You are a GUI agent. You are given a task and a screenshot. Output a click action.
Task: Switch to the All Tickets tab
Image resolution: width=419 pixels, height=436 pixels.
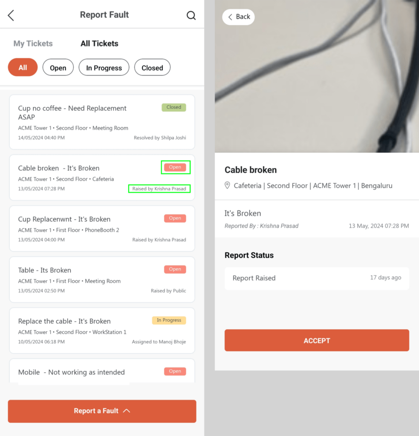tap(99, 43)
